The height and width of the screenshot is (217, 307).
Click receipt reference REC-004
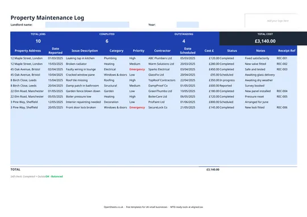[282, 91]
